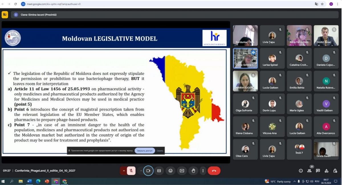Open the meeting details info icon
The width and height of the screenshot is (342, 185).
[x=301, y=171]
